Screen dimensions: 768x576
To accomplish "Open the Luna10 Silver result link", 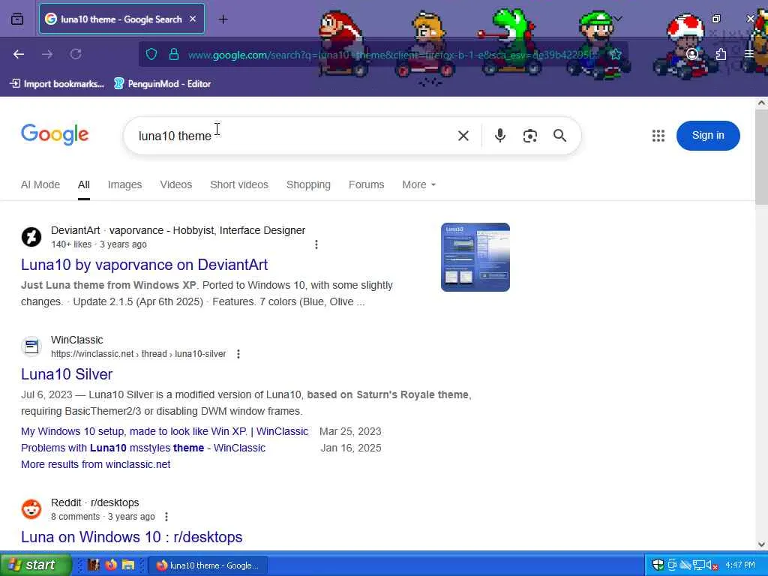I will 67,374.
